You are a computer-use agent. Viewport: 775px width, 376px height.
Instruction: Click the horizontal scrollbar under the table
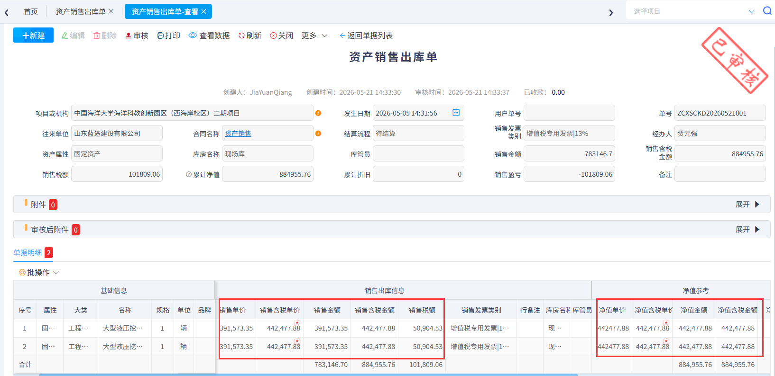308,375
